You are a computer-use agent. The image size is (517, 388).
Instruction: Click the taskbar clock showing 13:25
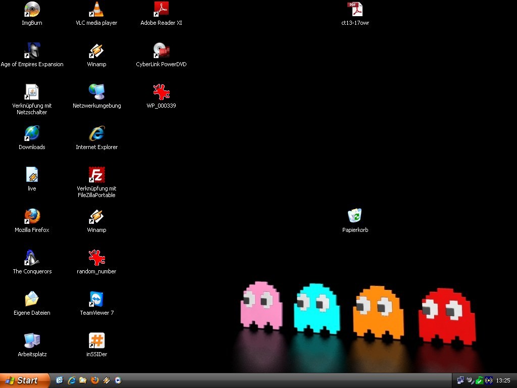(x=503, y=380)
